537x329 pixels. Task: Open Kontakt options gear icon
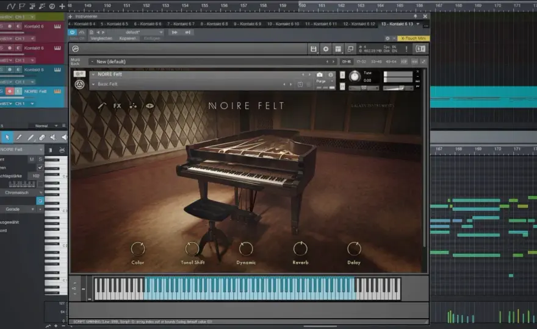326,49
